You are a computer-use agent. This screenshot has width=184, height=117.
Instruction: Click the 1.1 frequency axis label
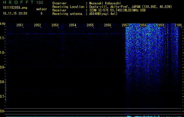pyautogui.click(x=2, y=38)
